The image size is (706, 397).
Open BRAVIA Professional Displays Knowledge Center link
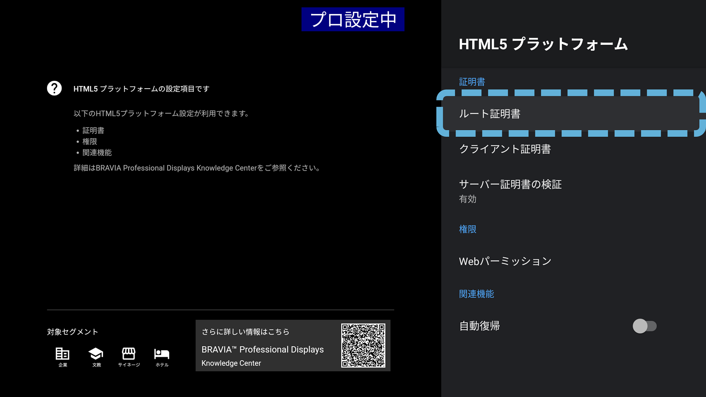click(x=263, y=350)
